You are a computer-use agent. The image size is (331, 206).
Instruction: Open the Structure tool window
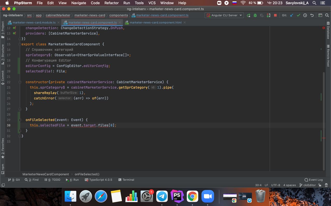tap(3, 54)
